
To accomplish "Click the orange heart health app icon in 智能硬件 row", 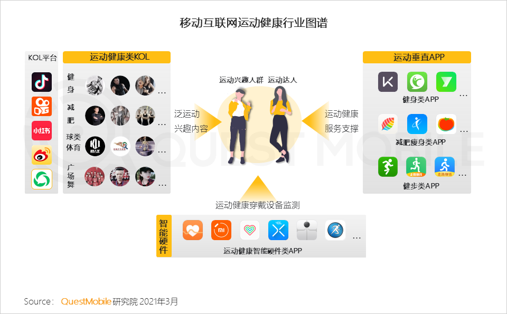I will [x=193, y=230].
